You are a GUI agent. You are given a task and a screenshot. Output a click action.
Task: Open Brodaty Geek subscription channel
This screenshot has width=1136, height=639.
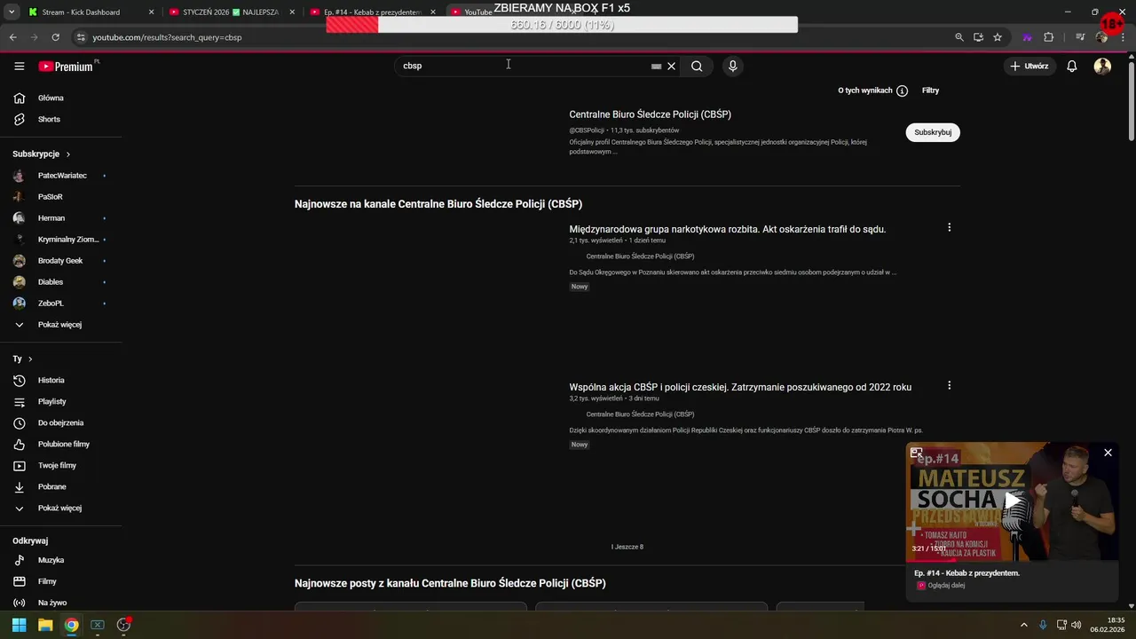(x=59, y=261)
